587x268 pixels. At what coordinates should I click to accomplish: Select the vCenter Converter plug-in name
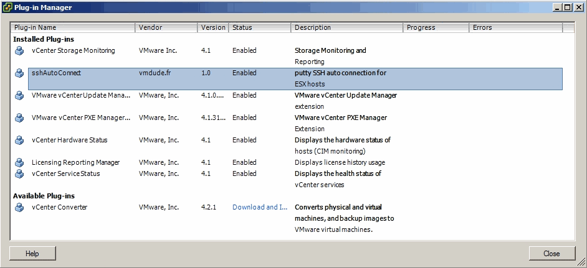click(x=60, y=207)
